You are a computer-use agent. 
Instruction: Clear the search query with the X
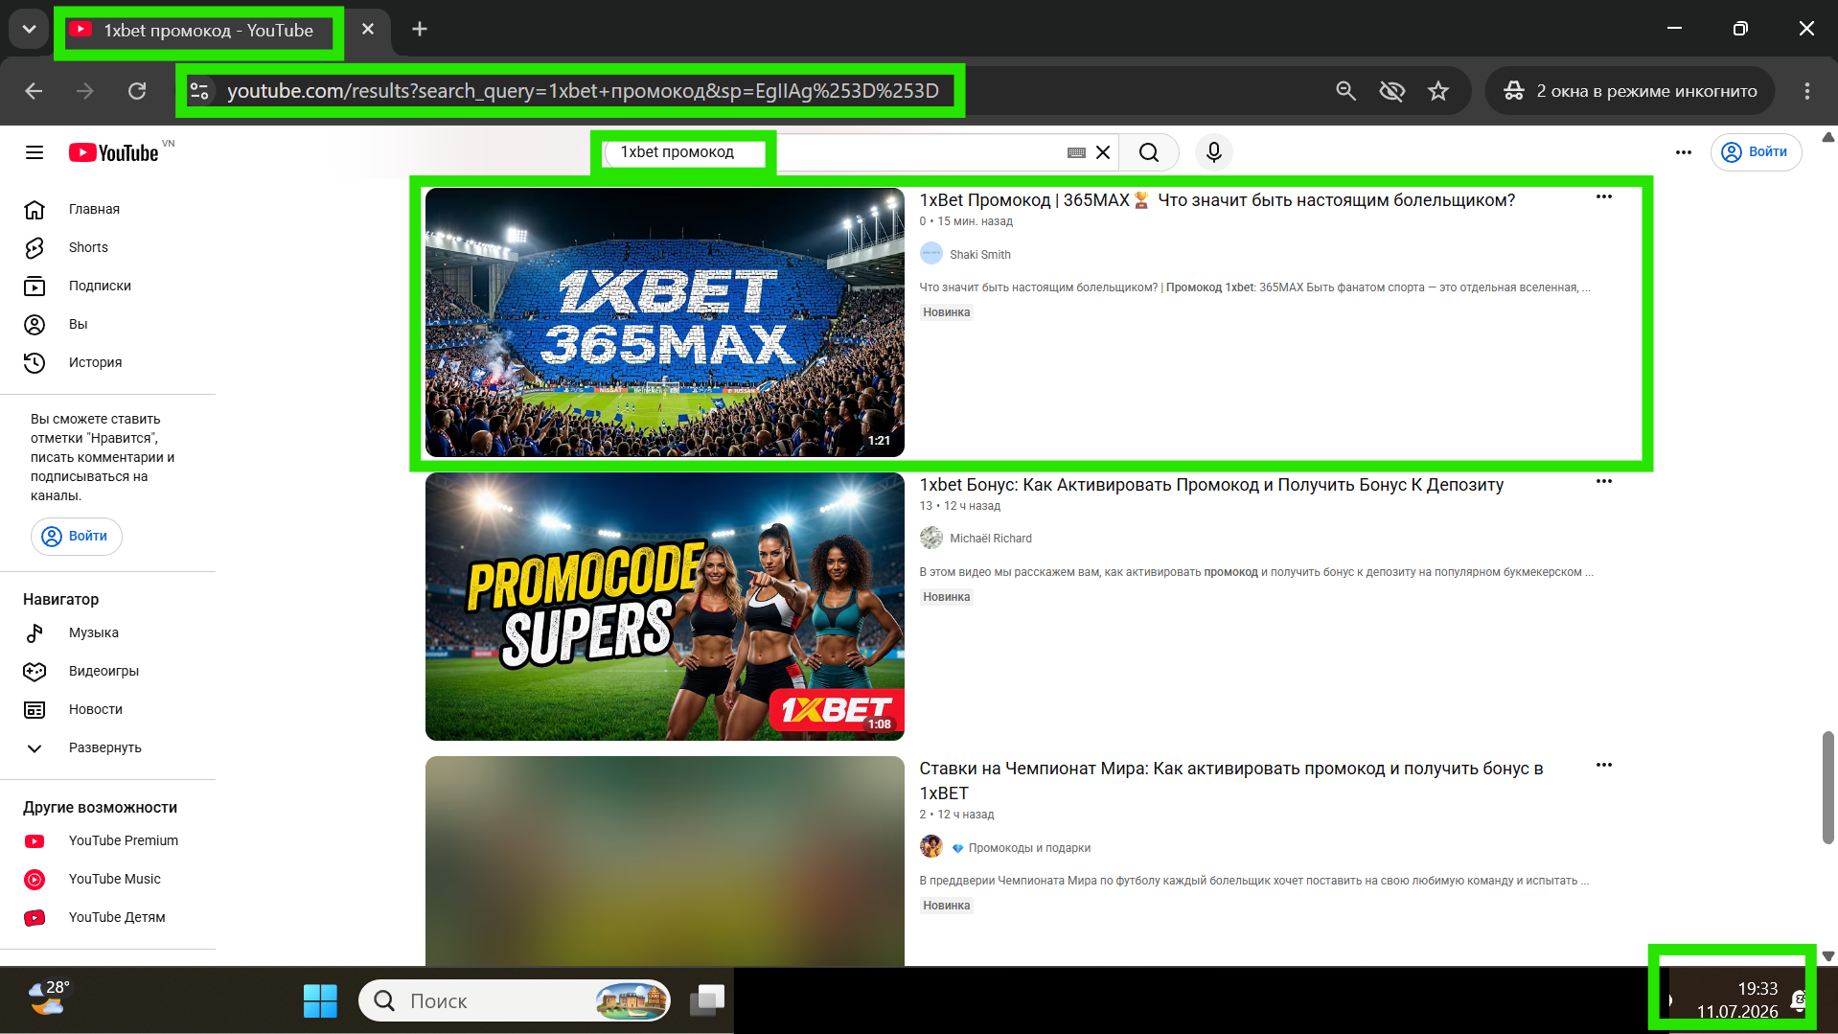click(x=1103, y=152)
